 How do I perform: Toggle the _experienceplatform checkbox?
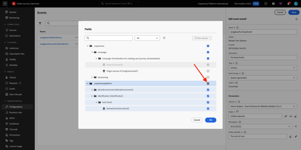[x=208, y=84]
